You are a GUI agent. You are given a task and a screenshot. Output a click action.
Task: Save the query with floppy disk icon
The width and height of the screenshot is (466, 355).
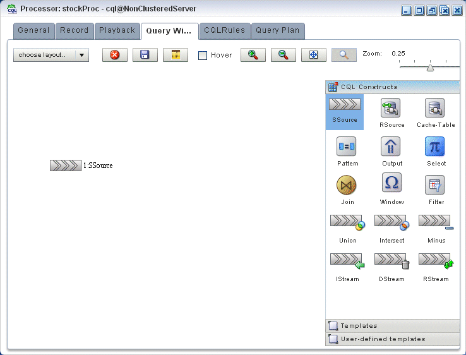(x=145, y=55)
